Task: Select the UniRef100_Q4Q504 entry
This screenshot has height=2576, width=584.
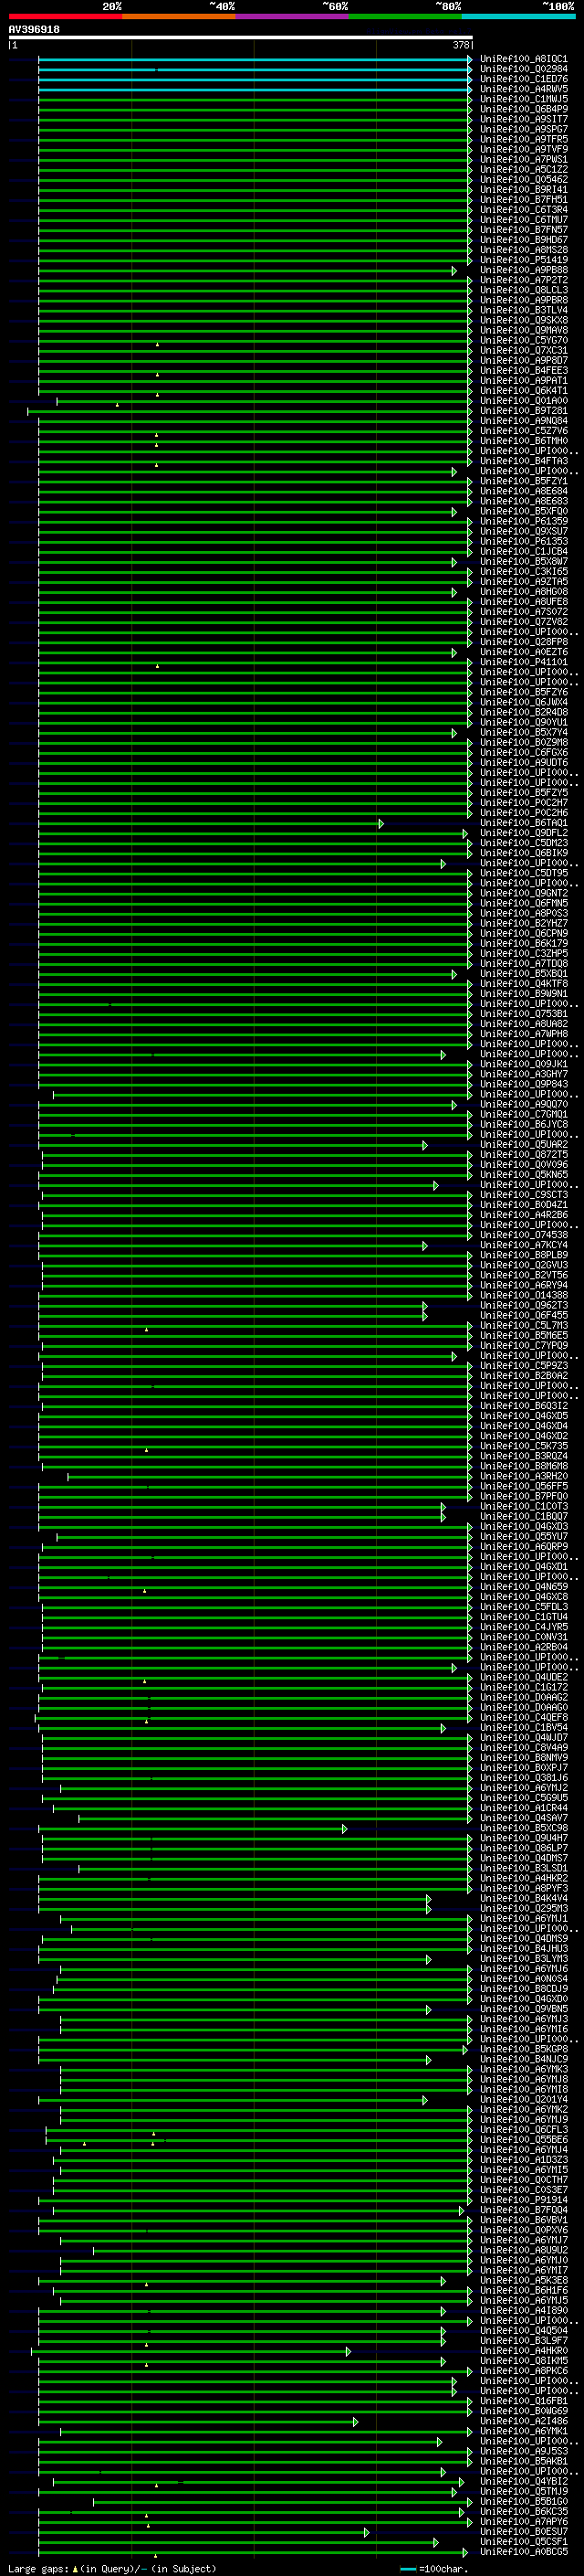Action: click(x=523, y=2330)
